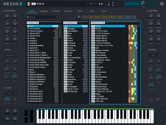Click inside the preset search field
The width and height of the screenshot is (166, 125).
pyautogui.click(x=41, y=17)
